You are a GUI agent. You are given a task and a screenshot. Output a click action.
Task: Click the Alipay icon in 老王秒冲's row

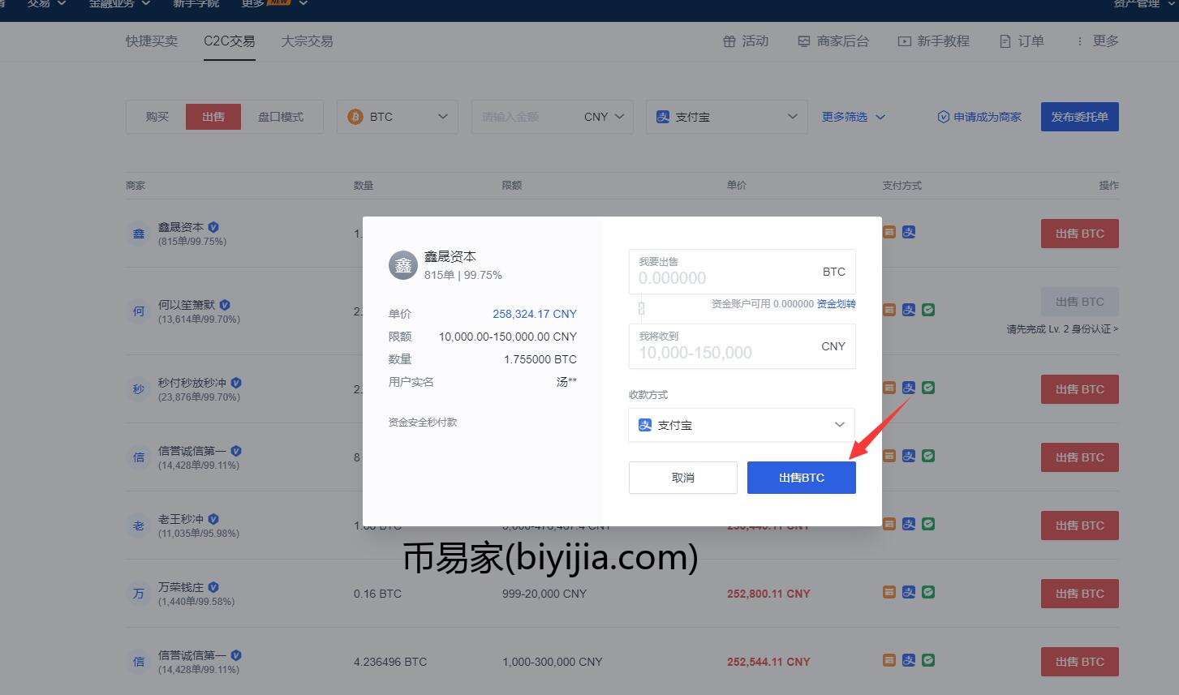point(909,524)
